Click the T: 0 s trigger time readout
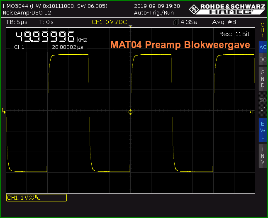Image resolution: width=268 pixels, height=218 pixels. point(46,22)
